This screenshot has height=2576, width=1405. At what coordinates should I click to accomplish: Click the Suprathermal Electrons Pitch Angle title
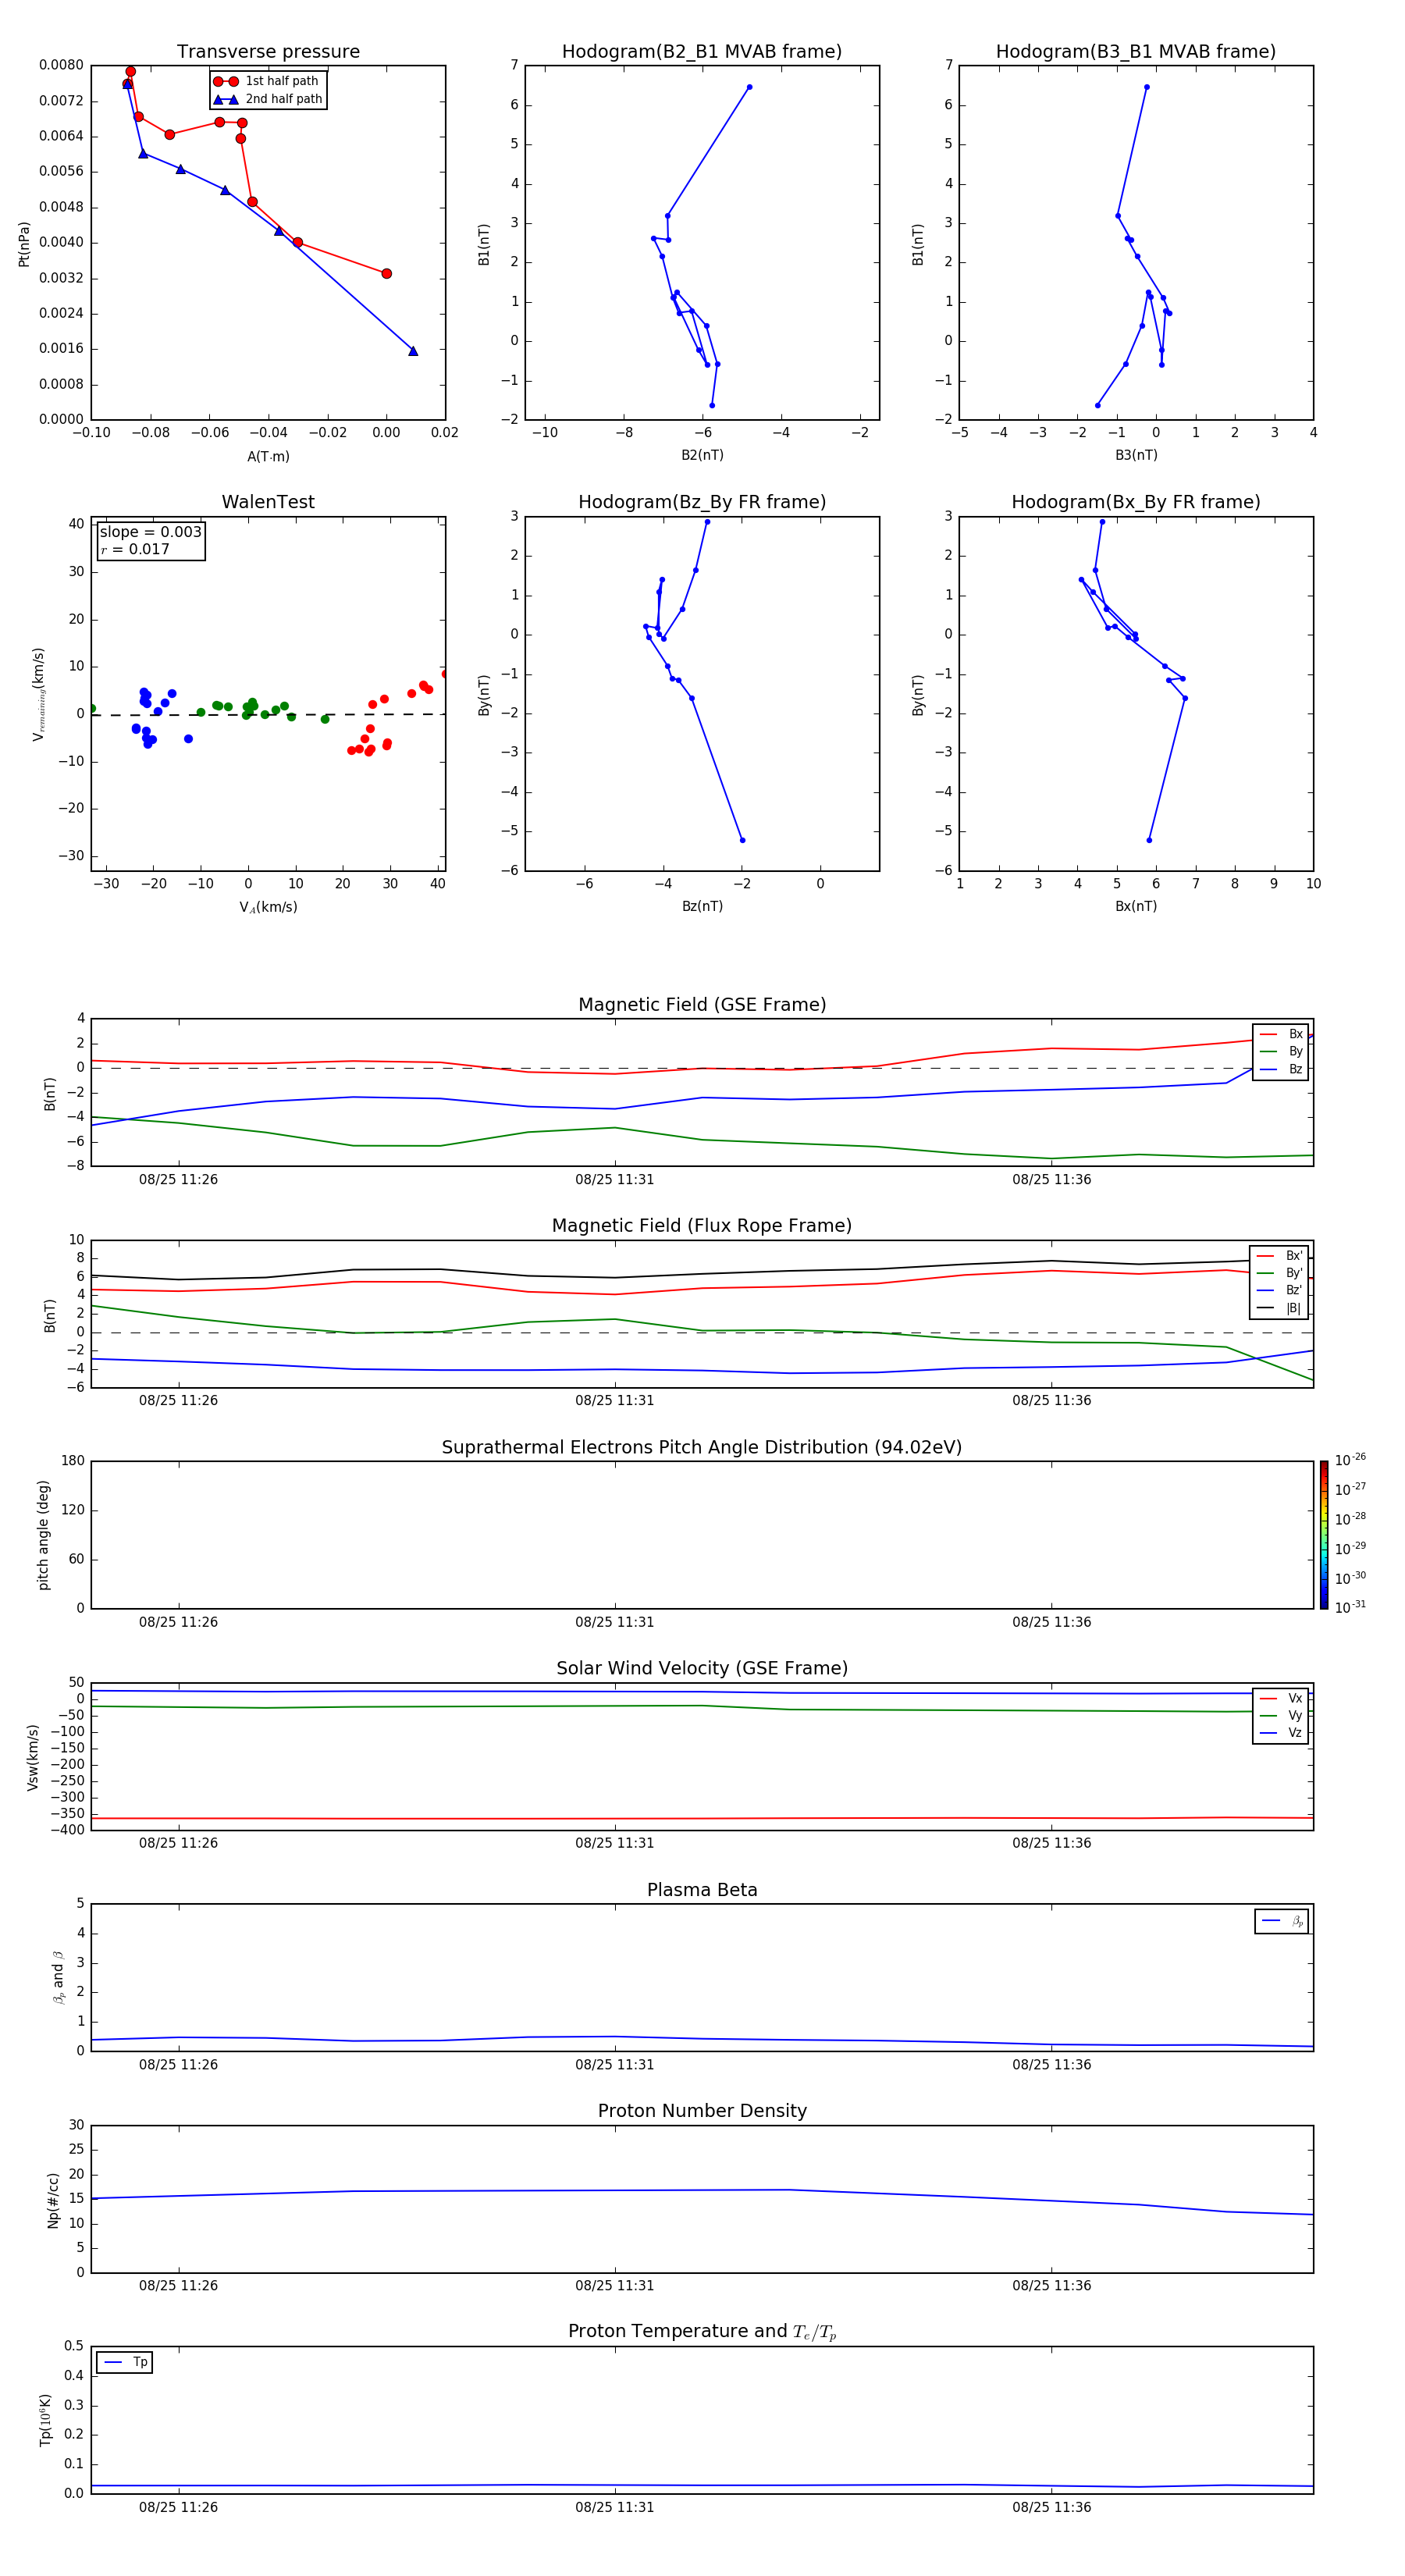pyautogui.click(x=702, y=1448)
